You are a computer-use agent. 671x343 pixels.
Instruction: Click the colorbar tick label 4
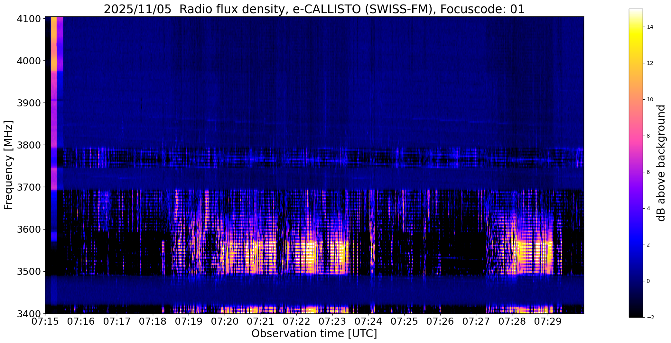click(648, 209)
